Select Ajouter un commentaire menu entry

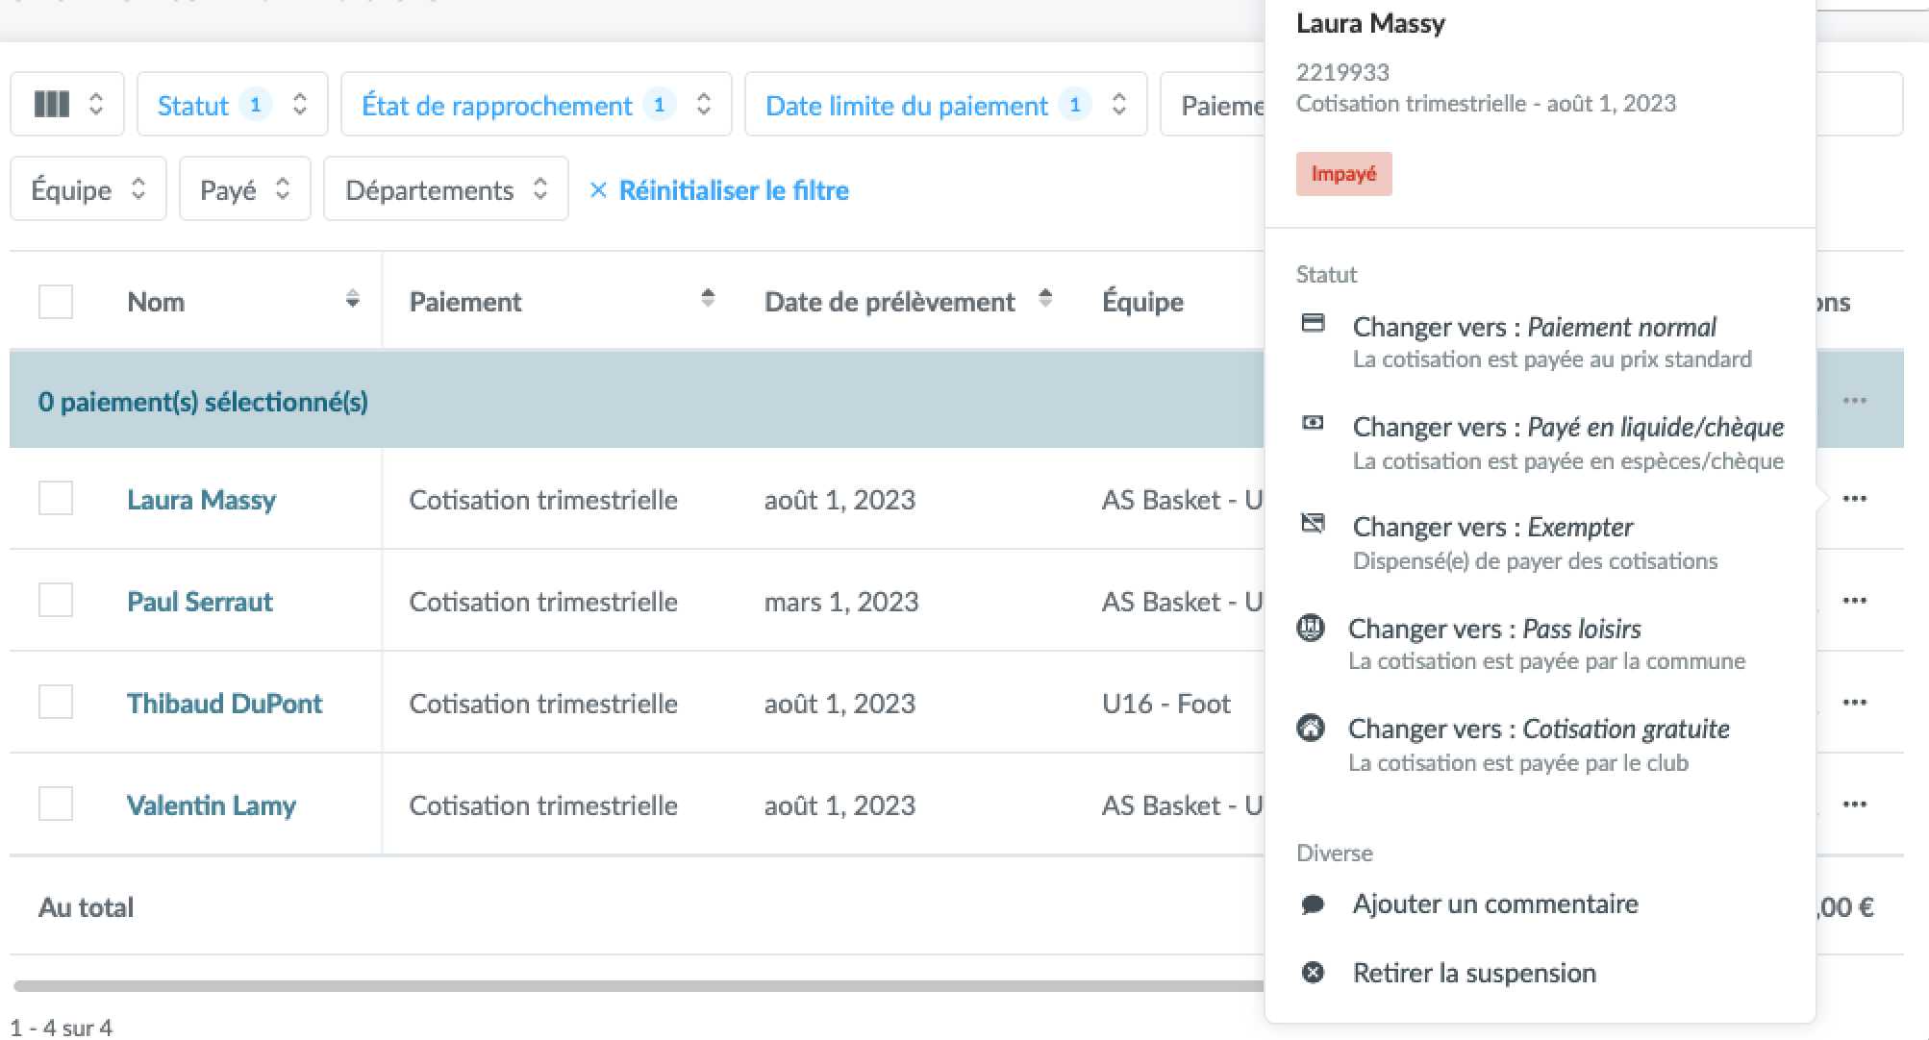tap(1494, 904)
